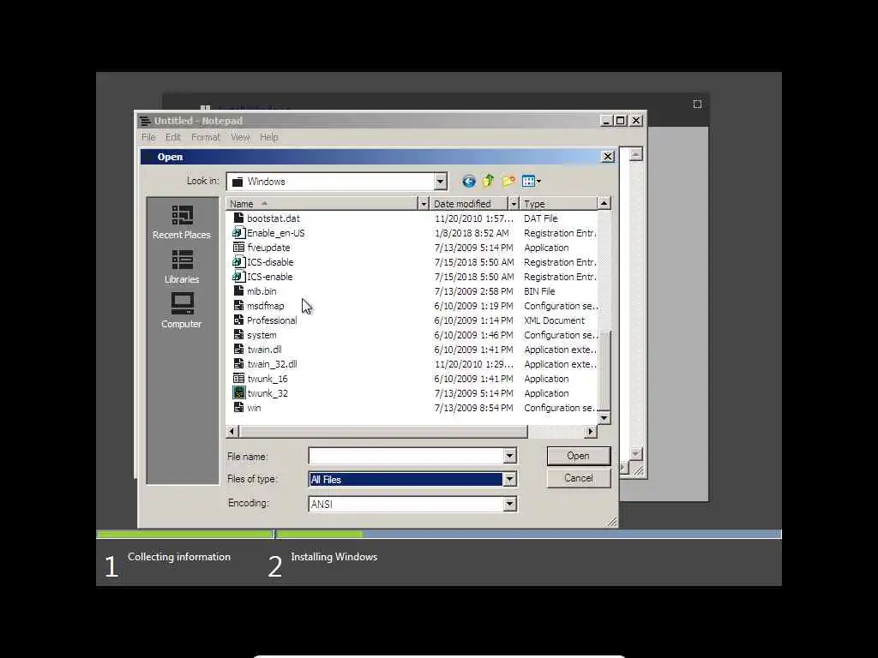Click maximize icon of background setup window
Image resolution: width=878 pixels, height=658 pixels.
(697, 104)
